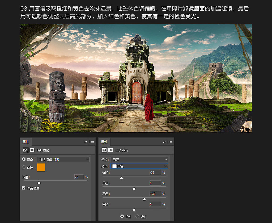Select the 颜色 radio button in Photo Filter
272x223 pixels.
pyautogui.click(x=24, y=167)
